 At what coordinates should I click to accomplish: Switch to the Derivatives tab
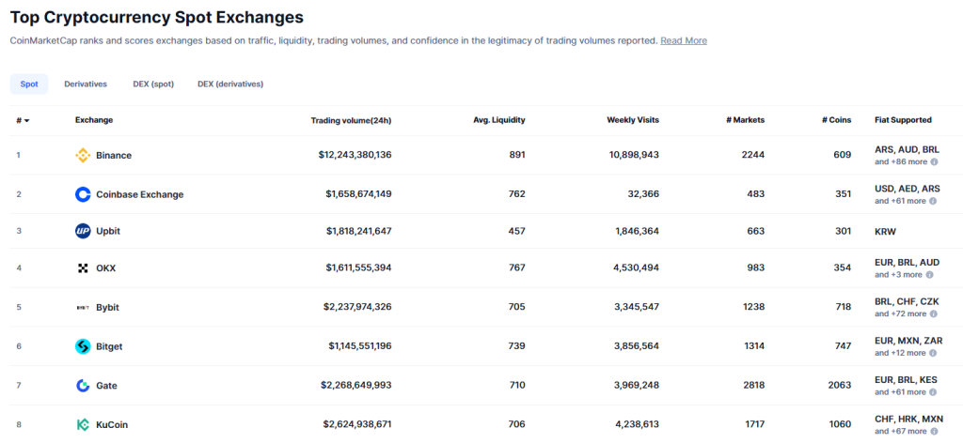[x=86, y=84]
